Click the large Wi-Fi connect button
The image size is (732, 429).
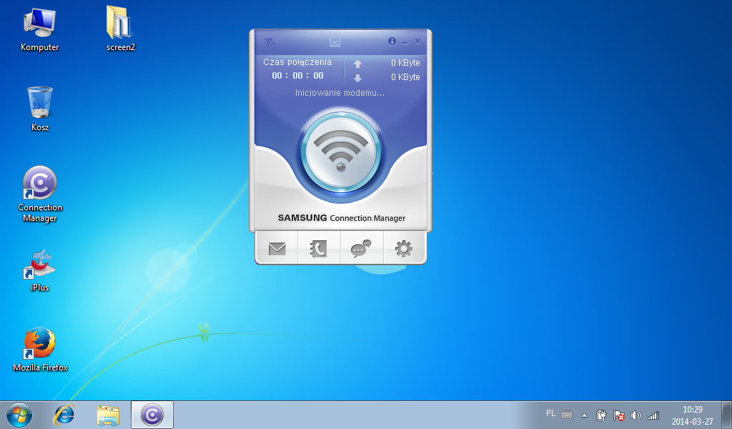(x=341, y=152)
